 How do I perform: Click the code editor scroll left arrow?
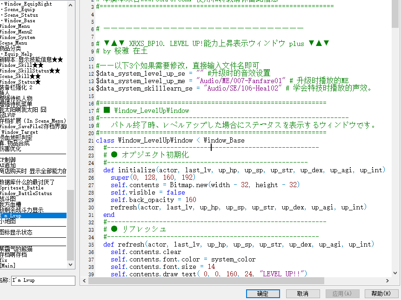coord(84,281)
